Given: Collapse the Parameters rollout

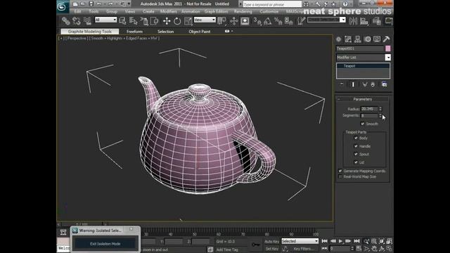Looking at the screenshot, I should (363, 99).
